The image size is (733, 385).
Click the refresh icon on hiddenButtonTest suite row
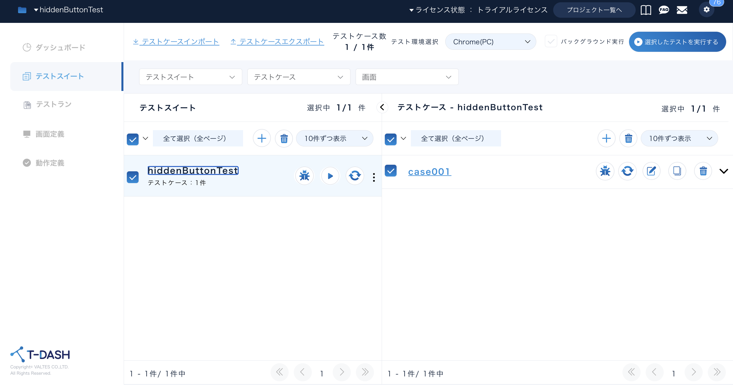click(x=355, y=176)
